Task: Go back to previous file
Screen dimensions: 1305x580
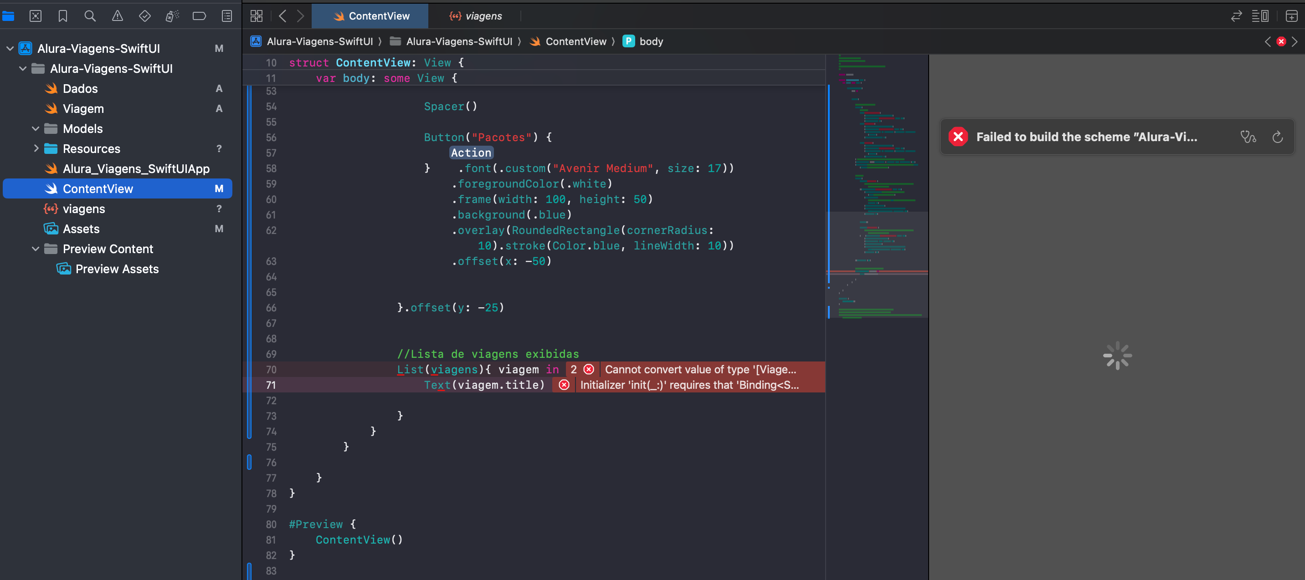Action: [x=283, y=16]
